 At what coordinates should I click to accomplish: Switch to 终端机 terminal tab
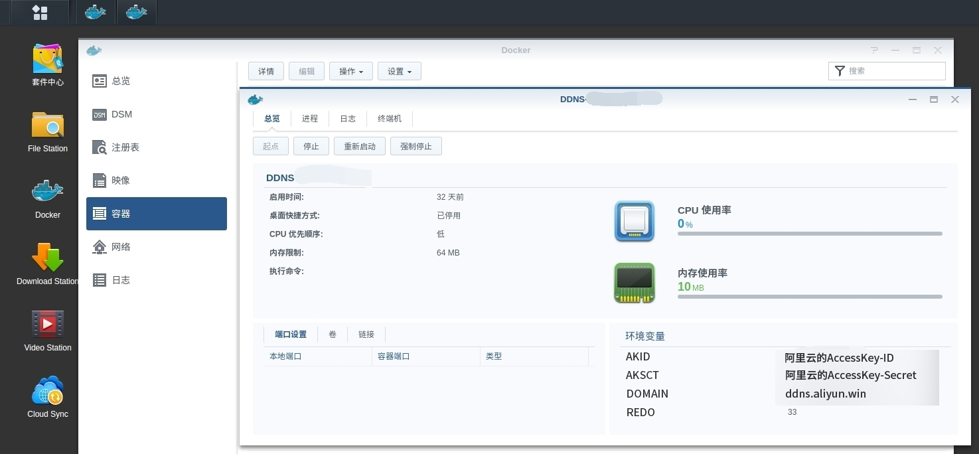pyautogui.click(x=390, y=119)
